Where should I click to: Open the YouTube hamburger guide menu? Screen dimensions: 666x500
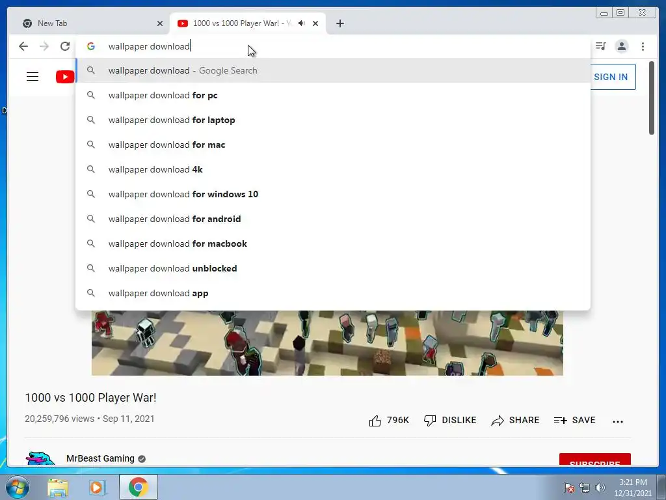pos(33,77)
